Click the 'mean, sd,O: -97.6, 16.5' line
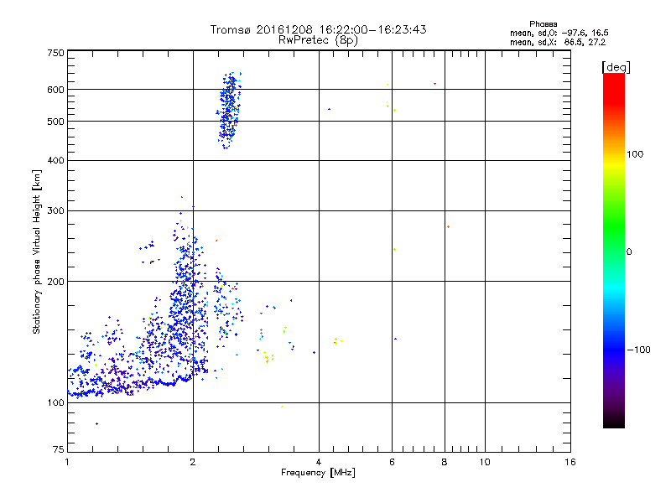This screenshot has height=503, width=671. tap(559, 33)
